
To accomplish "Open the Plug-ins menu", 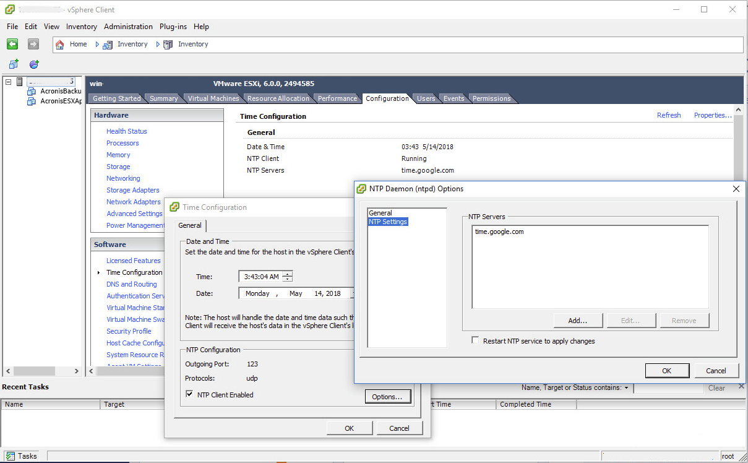I will pos(173,27).
